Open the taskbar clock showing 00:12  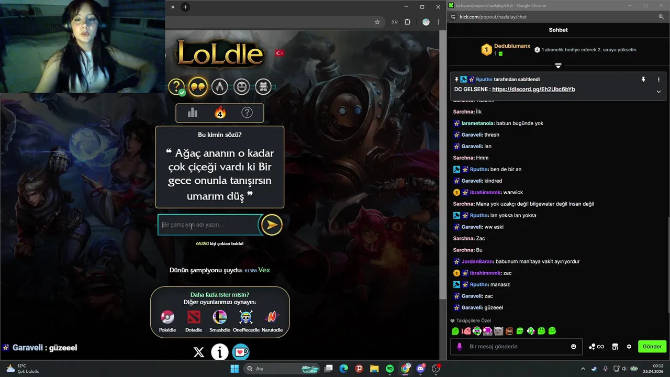(654, 369)
